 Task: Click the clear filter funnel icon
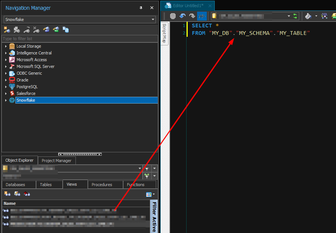(147, 176)
